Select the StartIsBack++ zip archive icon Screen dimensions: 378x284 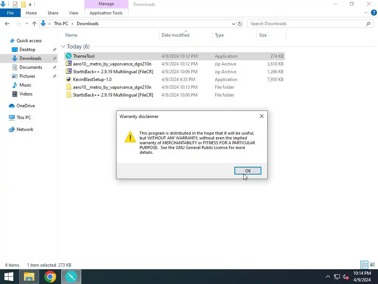coord(69,71)
